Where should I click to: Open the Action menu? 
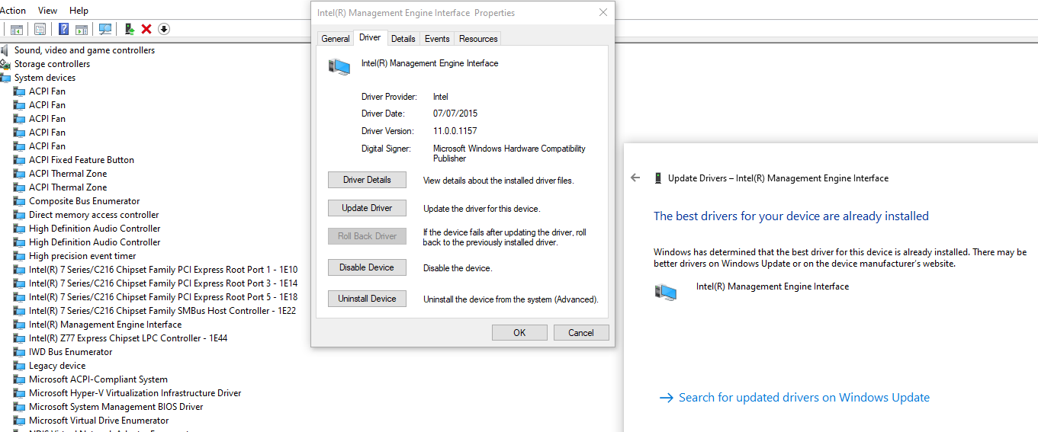(x=13, y=11)
